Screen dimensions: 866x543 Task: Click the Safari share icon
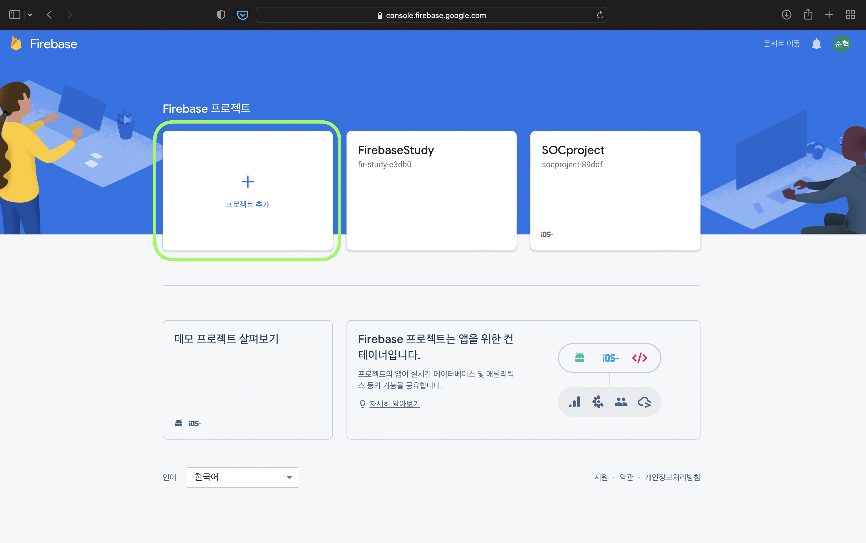(x=808, y=15)
